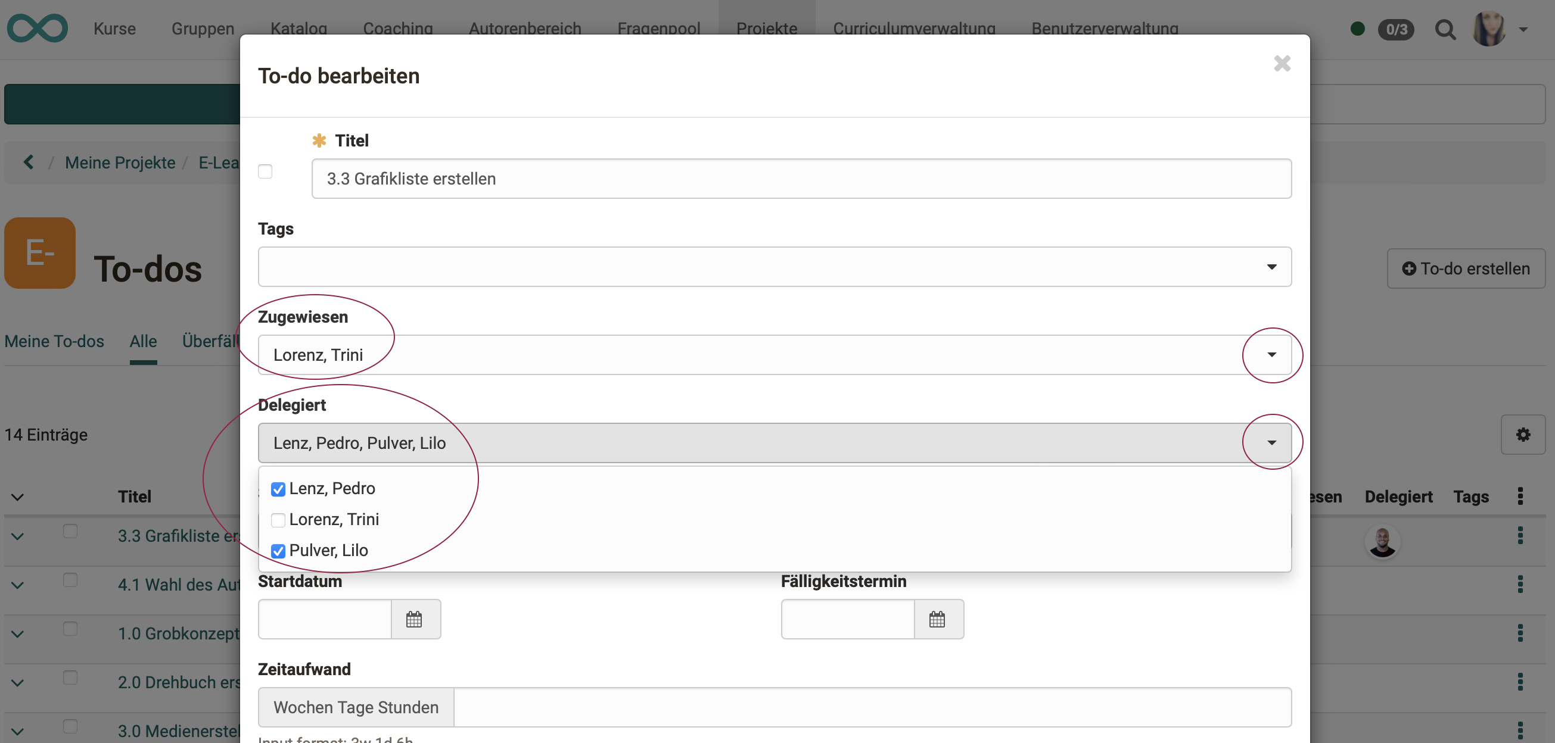This screenshot has width=1555, height=743.
Task: Open the Kurse menu item
Action: [115, 29]
